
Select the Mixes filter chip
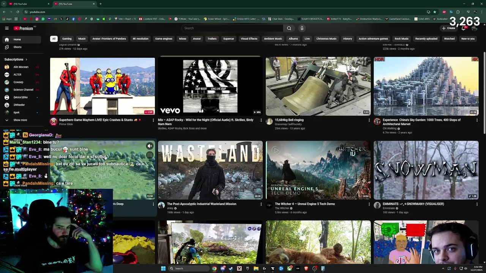[x=183, y=39]
